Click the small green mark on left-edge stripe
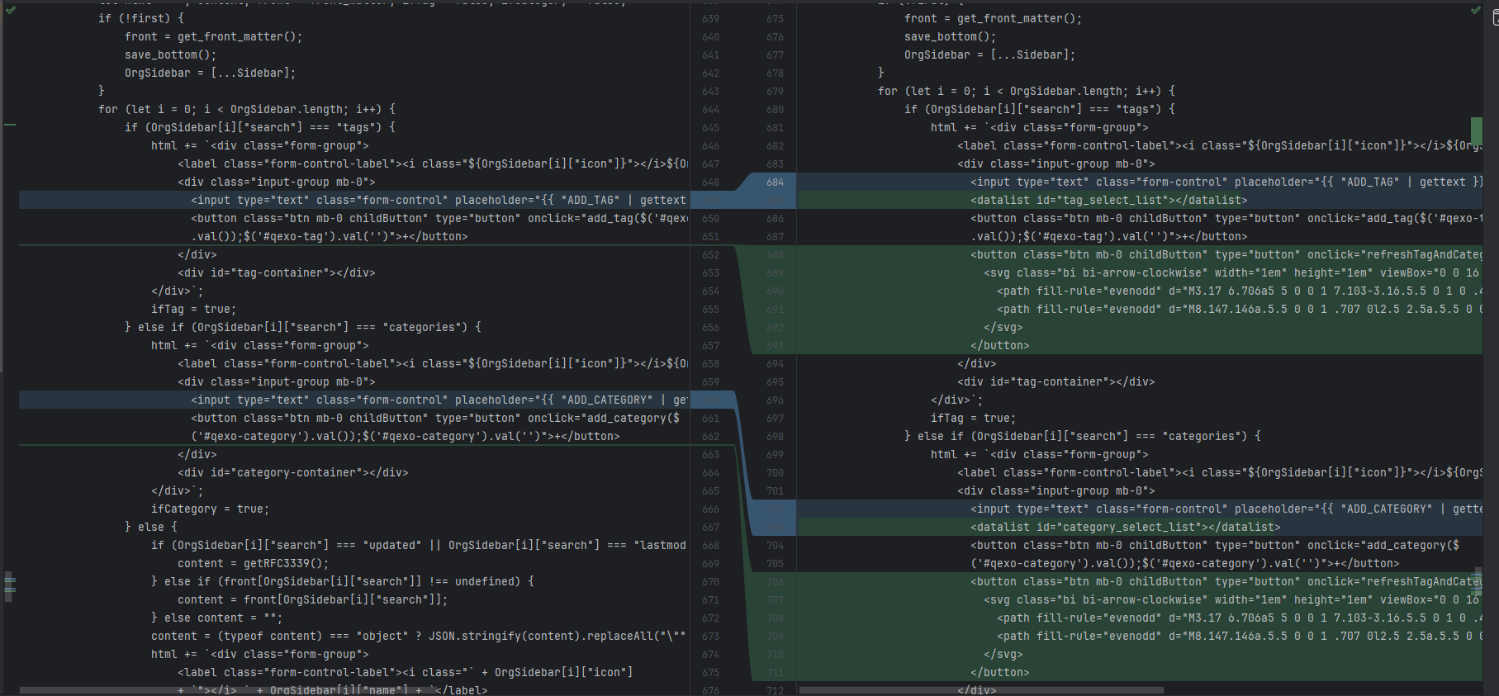 pyautogui.click(x=10, y=125)
